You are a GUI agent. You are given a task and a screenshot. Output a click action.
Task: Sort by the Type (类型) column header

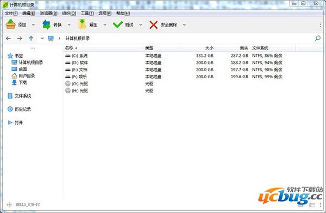pos(162,48)
